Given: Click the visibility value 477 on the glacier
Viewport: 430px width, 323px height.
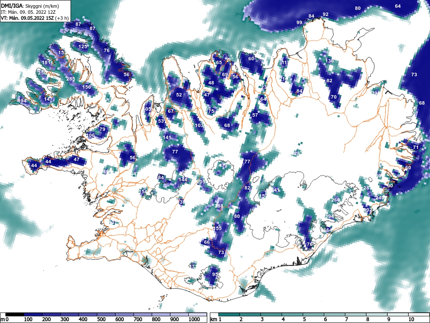Looking at the screenshot, I should pyautogui.click(x=223, y=166).
